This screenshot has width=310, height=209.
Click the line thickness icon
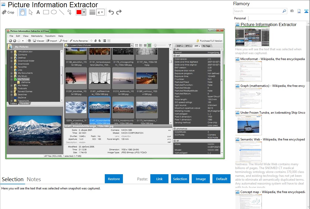pyautogui.click(x=92, y=12)
